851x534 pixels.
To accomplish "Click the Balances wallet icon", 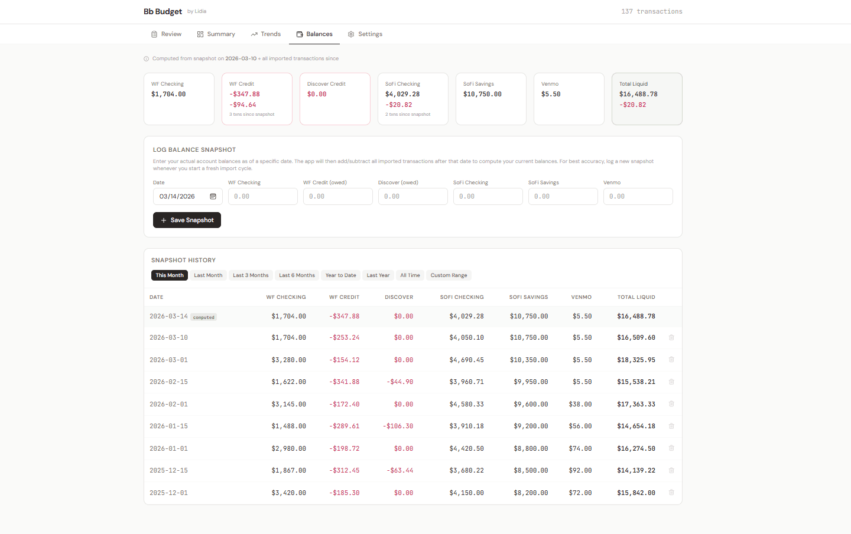I will click(298, 34).
